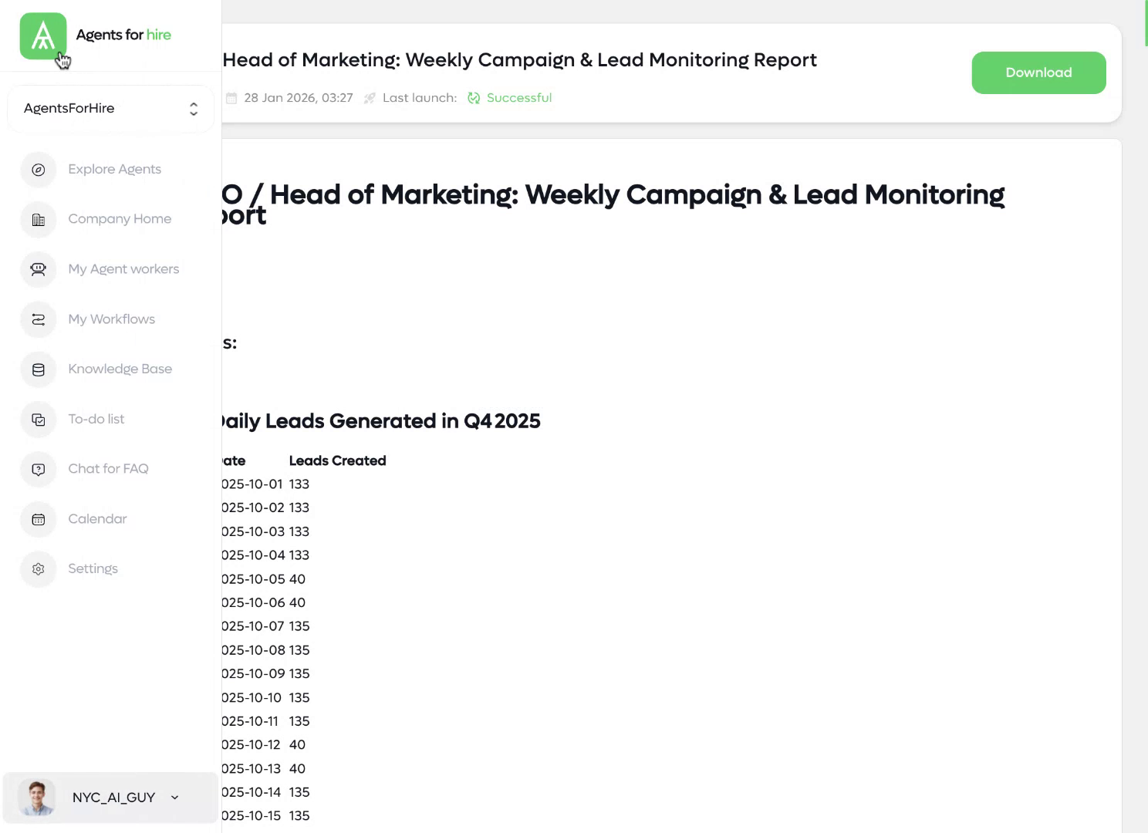Click the Agents for hire logo icon
The image size is (1148, 833).
pos(43,35)
